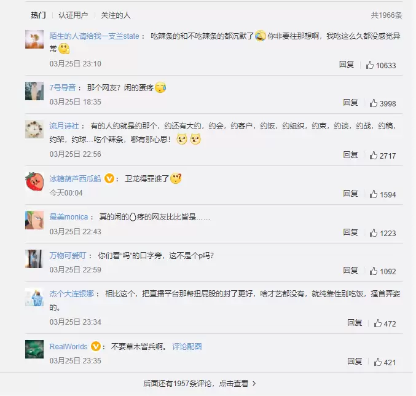Screen dimensions: 416x396
Task: Click the verified badge beside RealWorlds
Action: coord(96,346)
